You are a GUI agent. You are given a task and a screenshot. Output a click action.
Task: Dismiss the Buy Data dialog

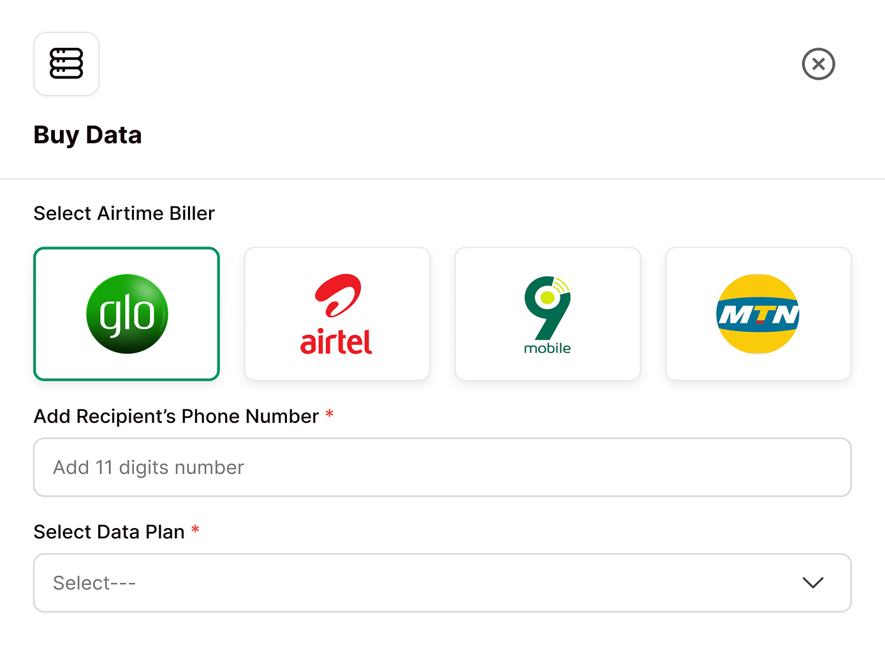818,64
